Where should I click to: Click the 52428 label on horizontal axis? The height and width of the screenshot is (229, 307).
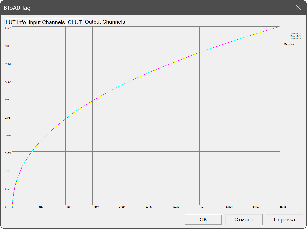point(229,207)
